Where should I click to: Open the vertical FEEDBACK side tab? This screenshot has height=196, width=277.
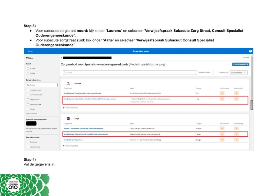(252, 105)
